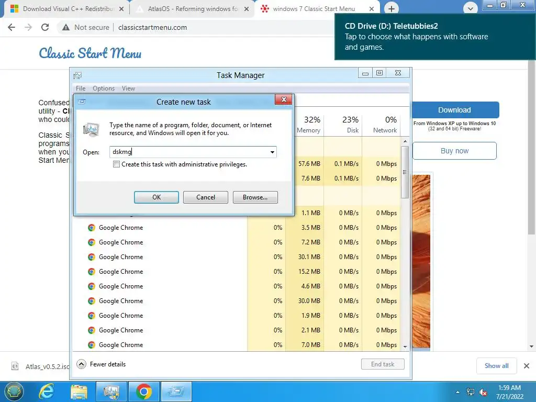Image resolution: width=536 pixels, height=402 pixels.
Task: Close the Create new task dialog
Action: [284, 99]
